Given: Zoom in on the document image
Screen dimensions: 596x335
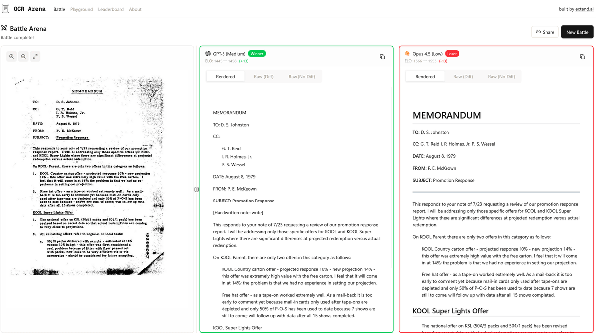Looking at the screenshot, I should pyautogui.click(x=12, y=57).
